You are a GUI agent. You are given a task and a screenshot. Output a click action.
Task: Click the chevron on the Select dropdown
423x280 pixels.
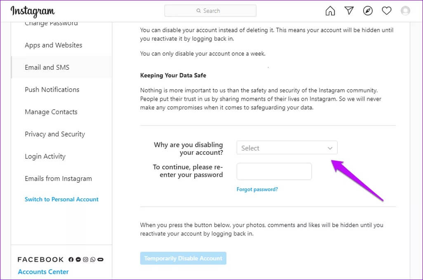330,148
